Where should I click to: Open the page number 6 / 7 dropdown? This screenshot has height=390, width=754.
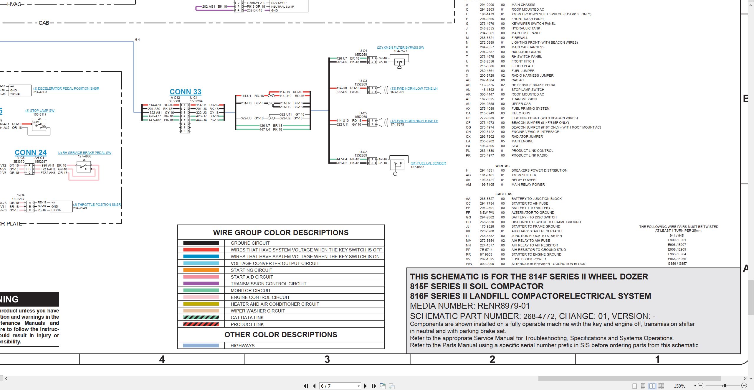[358, 386]
